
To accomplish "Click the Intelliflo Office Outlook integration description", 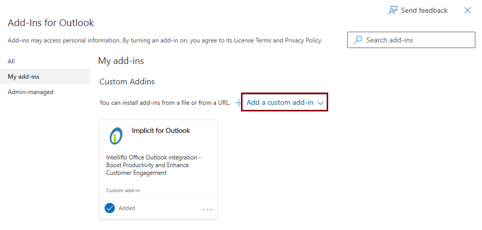I will pos(153,165).
